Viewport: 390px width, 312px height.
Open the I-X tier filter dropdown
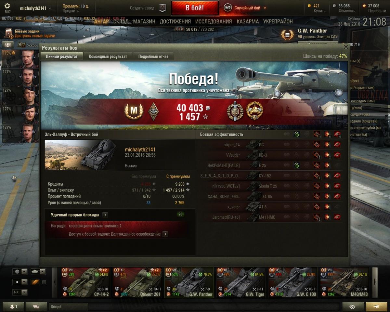tap(19, 292)
